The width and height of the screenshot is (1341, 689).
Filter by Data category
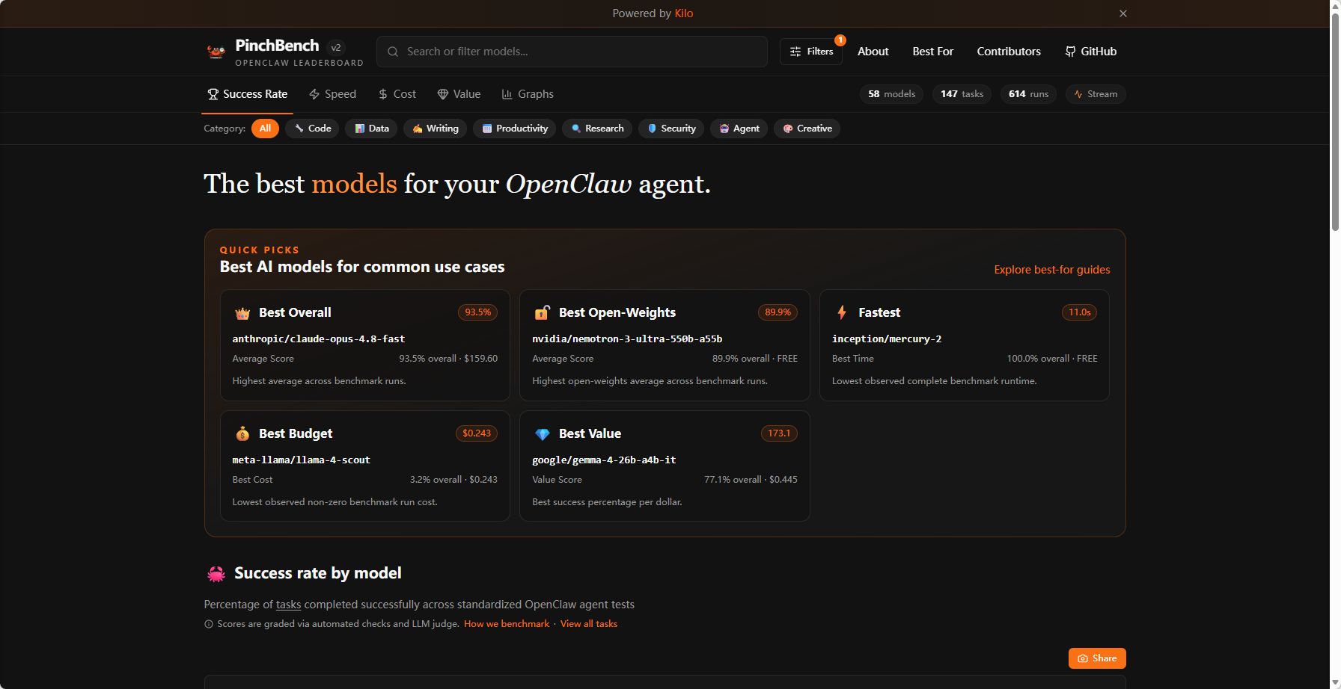click(371, 129)
